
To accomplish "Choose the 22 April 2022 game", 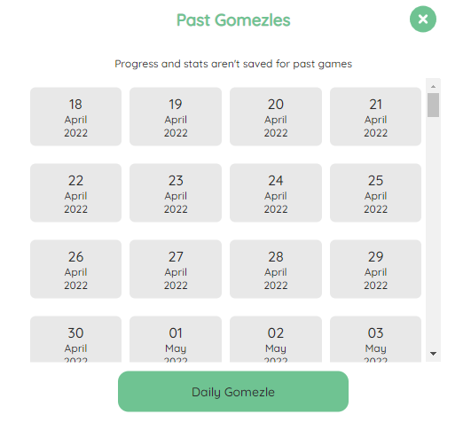I will pyautogui.click(x=75, y=192).
